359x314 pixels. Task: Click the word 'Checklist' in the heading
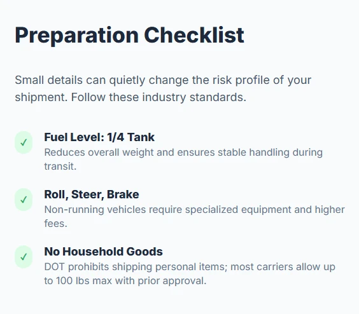194,35
